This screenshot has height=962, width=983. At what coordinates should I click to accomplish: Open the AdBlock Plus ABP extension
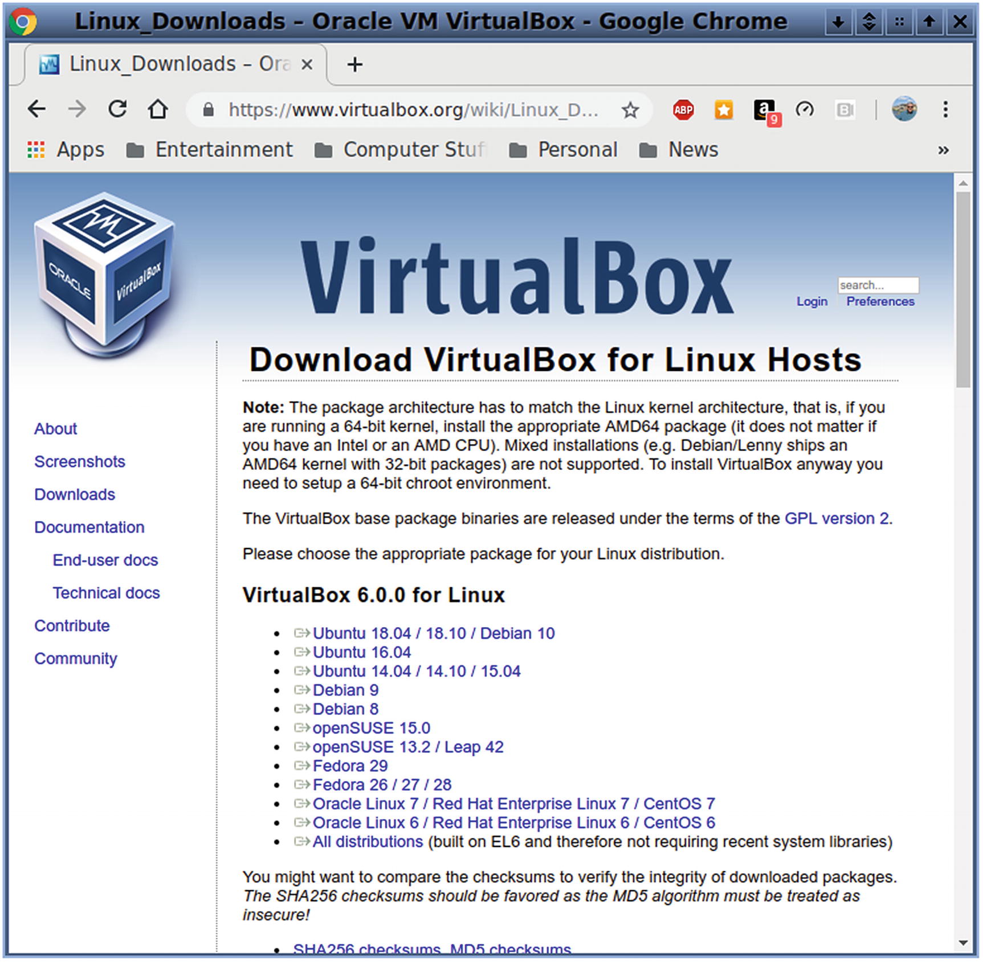tap(683, 109)
